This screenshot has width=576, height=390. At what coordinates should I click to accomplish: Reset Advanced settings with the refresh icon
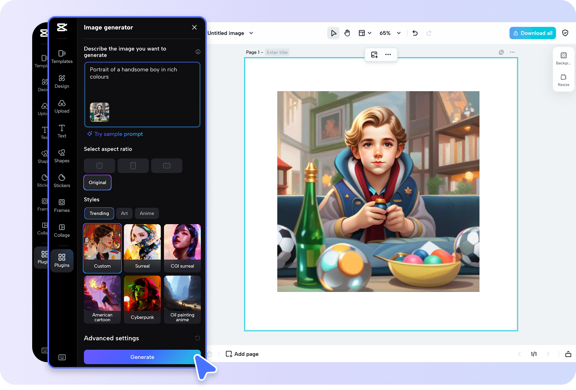198,338
